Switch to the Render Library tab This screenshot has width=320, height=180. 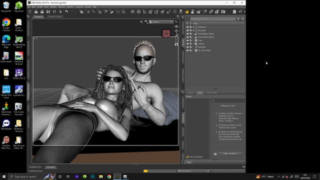pyautogui.click(x=55, y=16)
